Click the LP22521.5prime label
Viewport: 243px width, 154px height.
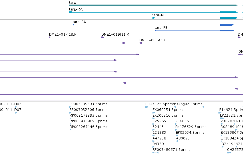tap(232, 116)
